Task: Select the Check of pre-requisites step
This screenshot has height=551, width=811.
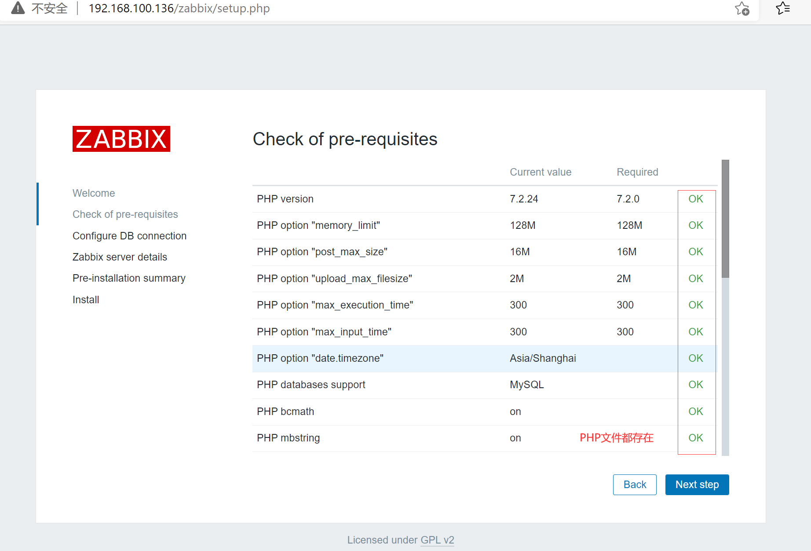Action: (125, 214)
